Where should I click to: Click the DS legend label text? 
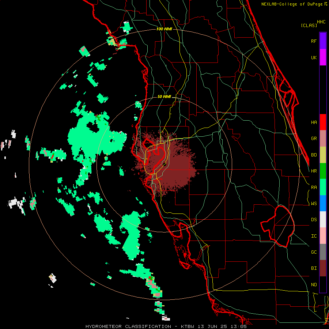(314, 220)
